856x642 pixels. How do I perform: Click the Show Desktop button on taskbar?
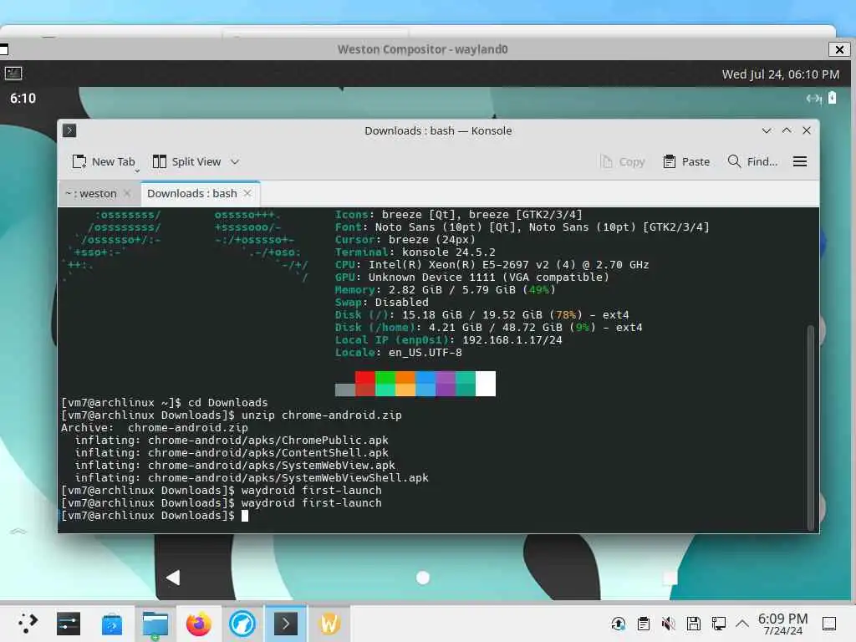829,624
